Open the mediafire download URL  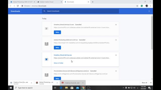click(x=82, y=43)
